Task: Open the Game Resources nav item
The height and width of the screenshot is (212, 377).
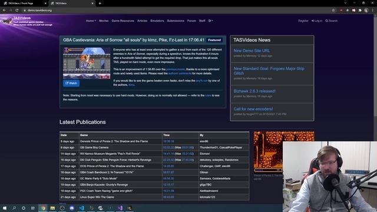Action: tap(123, 21)
